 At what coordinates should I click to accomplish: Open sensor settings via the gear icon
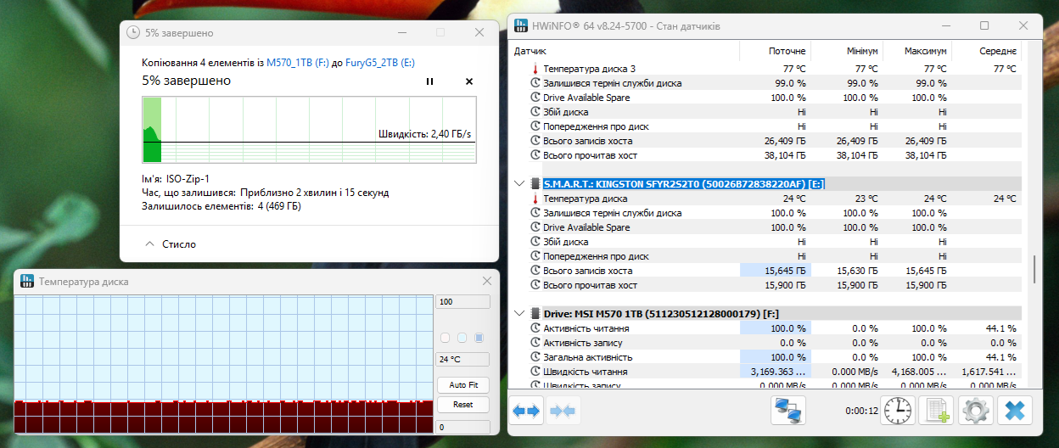click(976, 411)
